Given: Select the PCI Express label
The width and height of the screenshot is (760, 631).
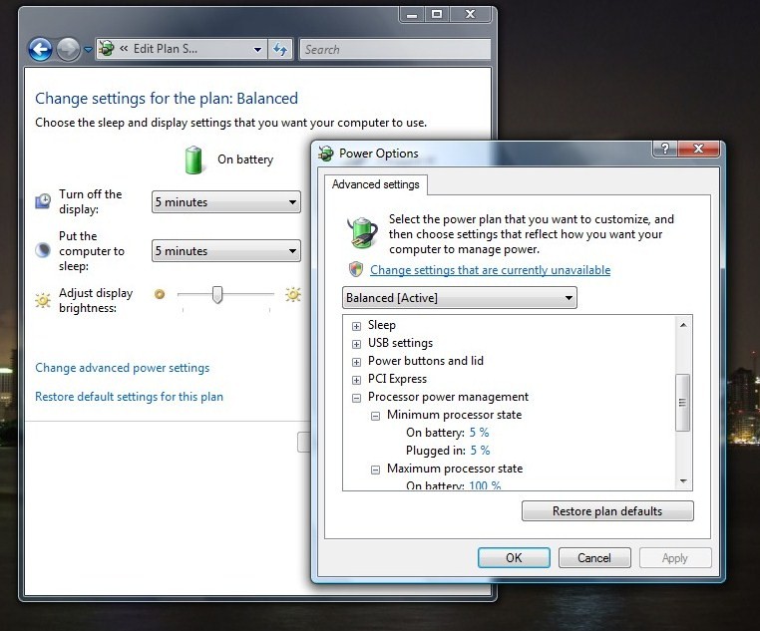Looking at the screenshot, I should pos(397,379).
